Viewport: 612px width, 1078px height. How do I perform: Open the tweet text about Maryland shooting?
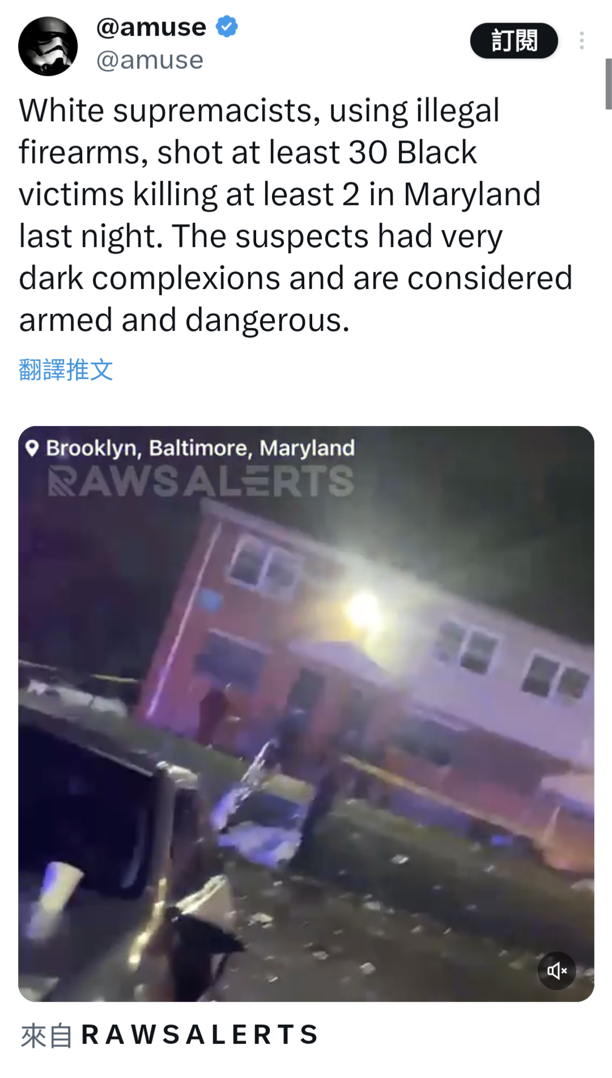coord(296,215)
